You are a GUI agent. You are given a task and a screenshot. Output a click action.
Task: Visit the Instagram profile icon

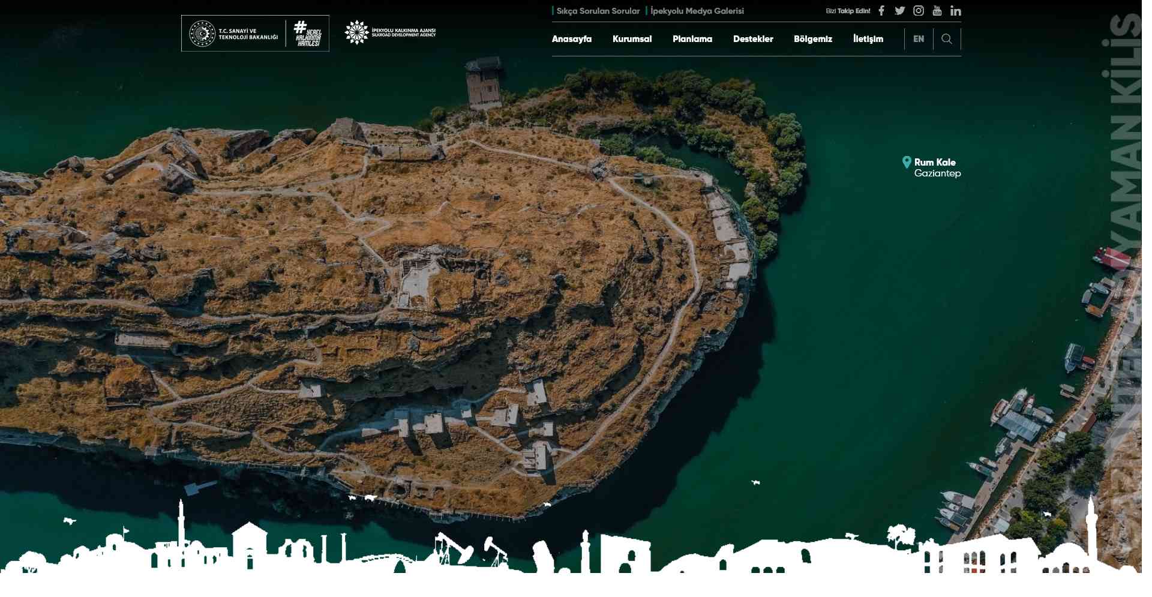918,11
